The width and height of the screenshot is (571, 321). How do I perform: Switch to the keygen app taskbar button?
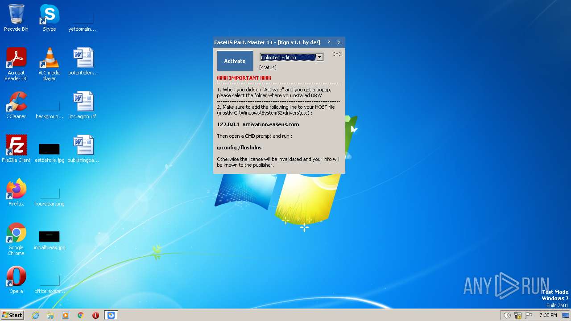pyautogui.click(x=111, y=315)
